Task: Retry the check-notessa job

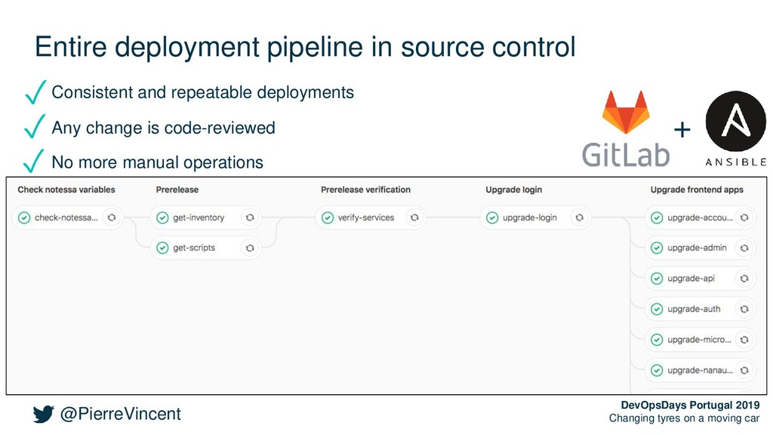Action: (112, 217)
